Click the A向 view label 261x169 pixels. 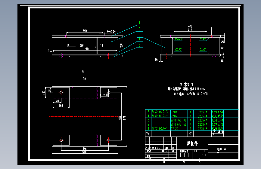pyautogui.click(x=84, y=79)
